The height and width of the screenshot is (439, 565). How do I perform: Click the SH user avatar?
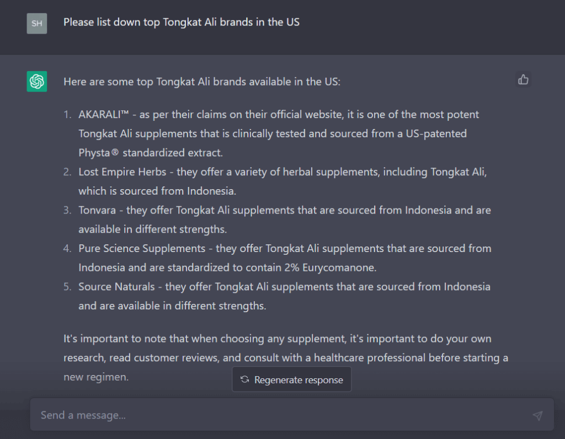tap(37, 24)
